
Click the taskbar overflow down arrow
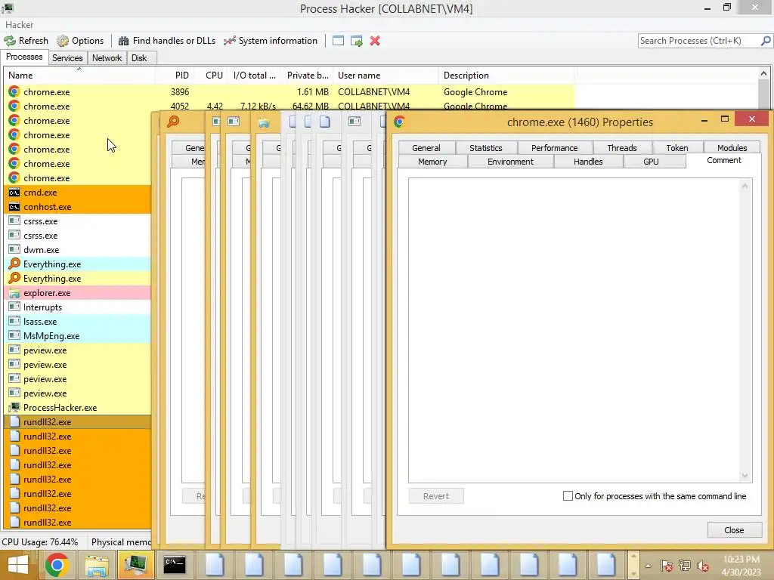click(633, 574)
